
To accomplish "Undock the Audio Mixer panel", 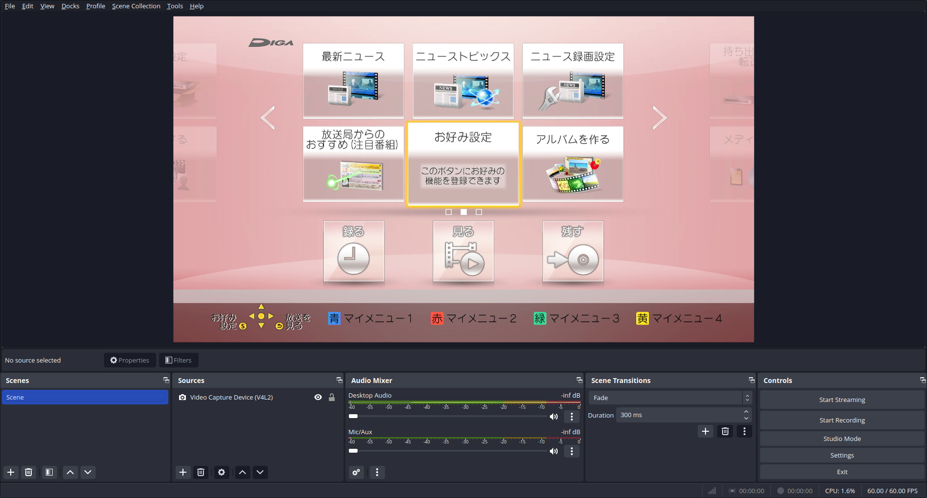I will click(579, 380).
